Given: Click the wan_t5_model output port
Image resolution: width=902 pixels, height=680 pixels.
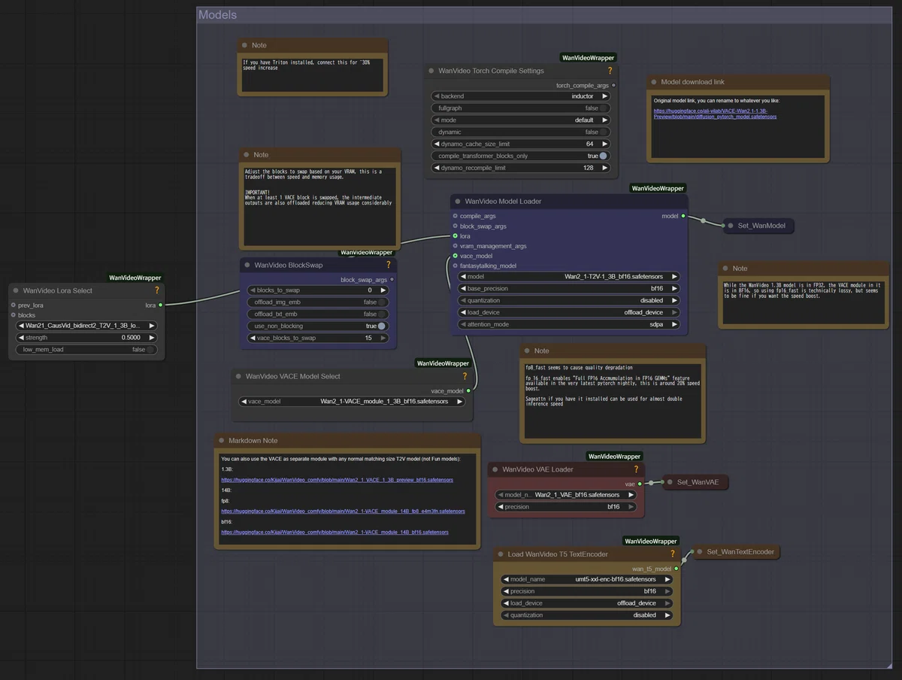Looking at the screenshot, I should pyautogui.click(x=676, y=569).
